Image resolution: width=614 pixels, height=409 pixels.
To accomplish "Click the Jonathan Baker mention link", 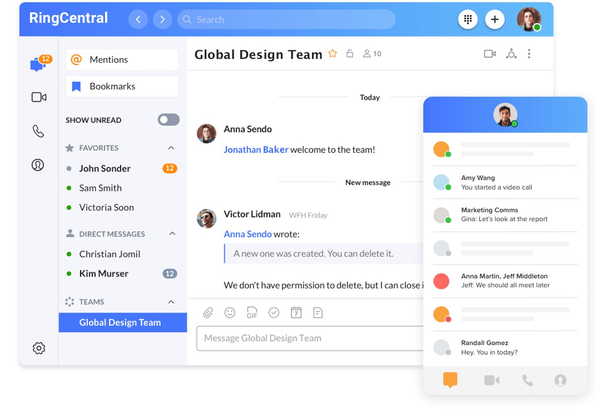I will (256, 150).
